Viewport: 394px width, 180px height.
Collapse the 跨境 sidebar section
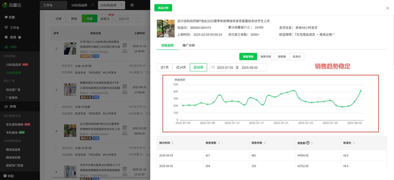tap(34, 106)
